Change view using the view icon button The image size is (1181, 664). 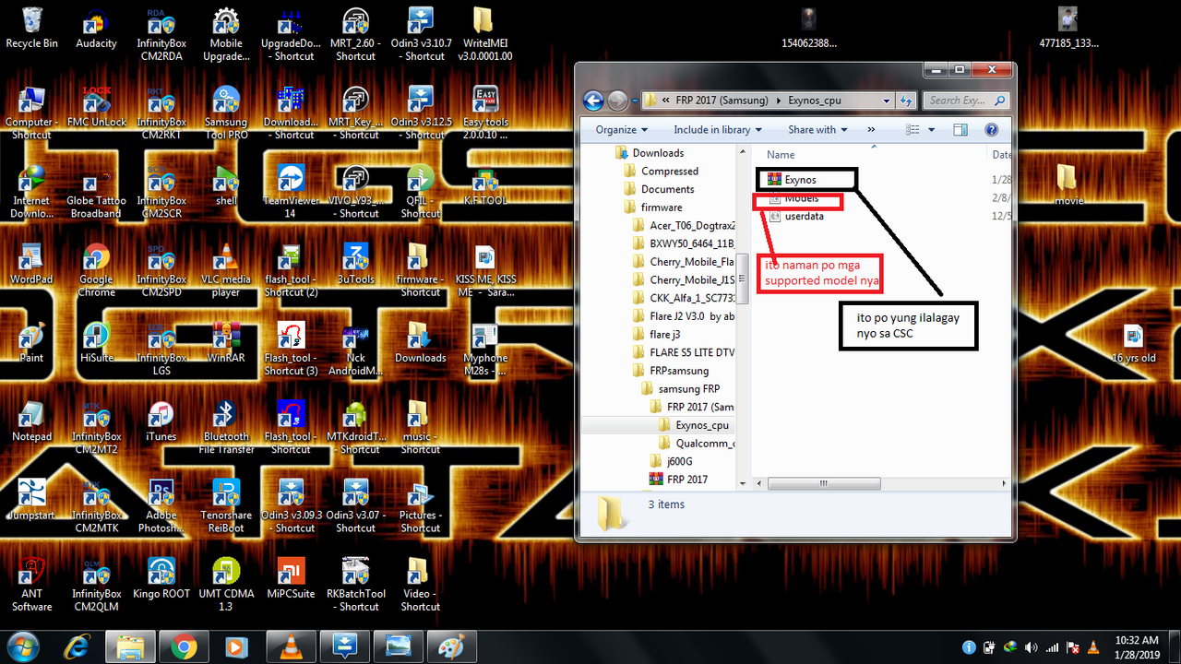(912, 130)
